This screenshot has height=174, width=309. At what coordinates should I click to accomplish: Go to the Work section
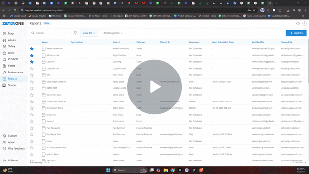coord(11,53)
